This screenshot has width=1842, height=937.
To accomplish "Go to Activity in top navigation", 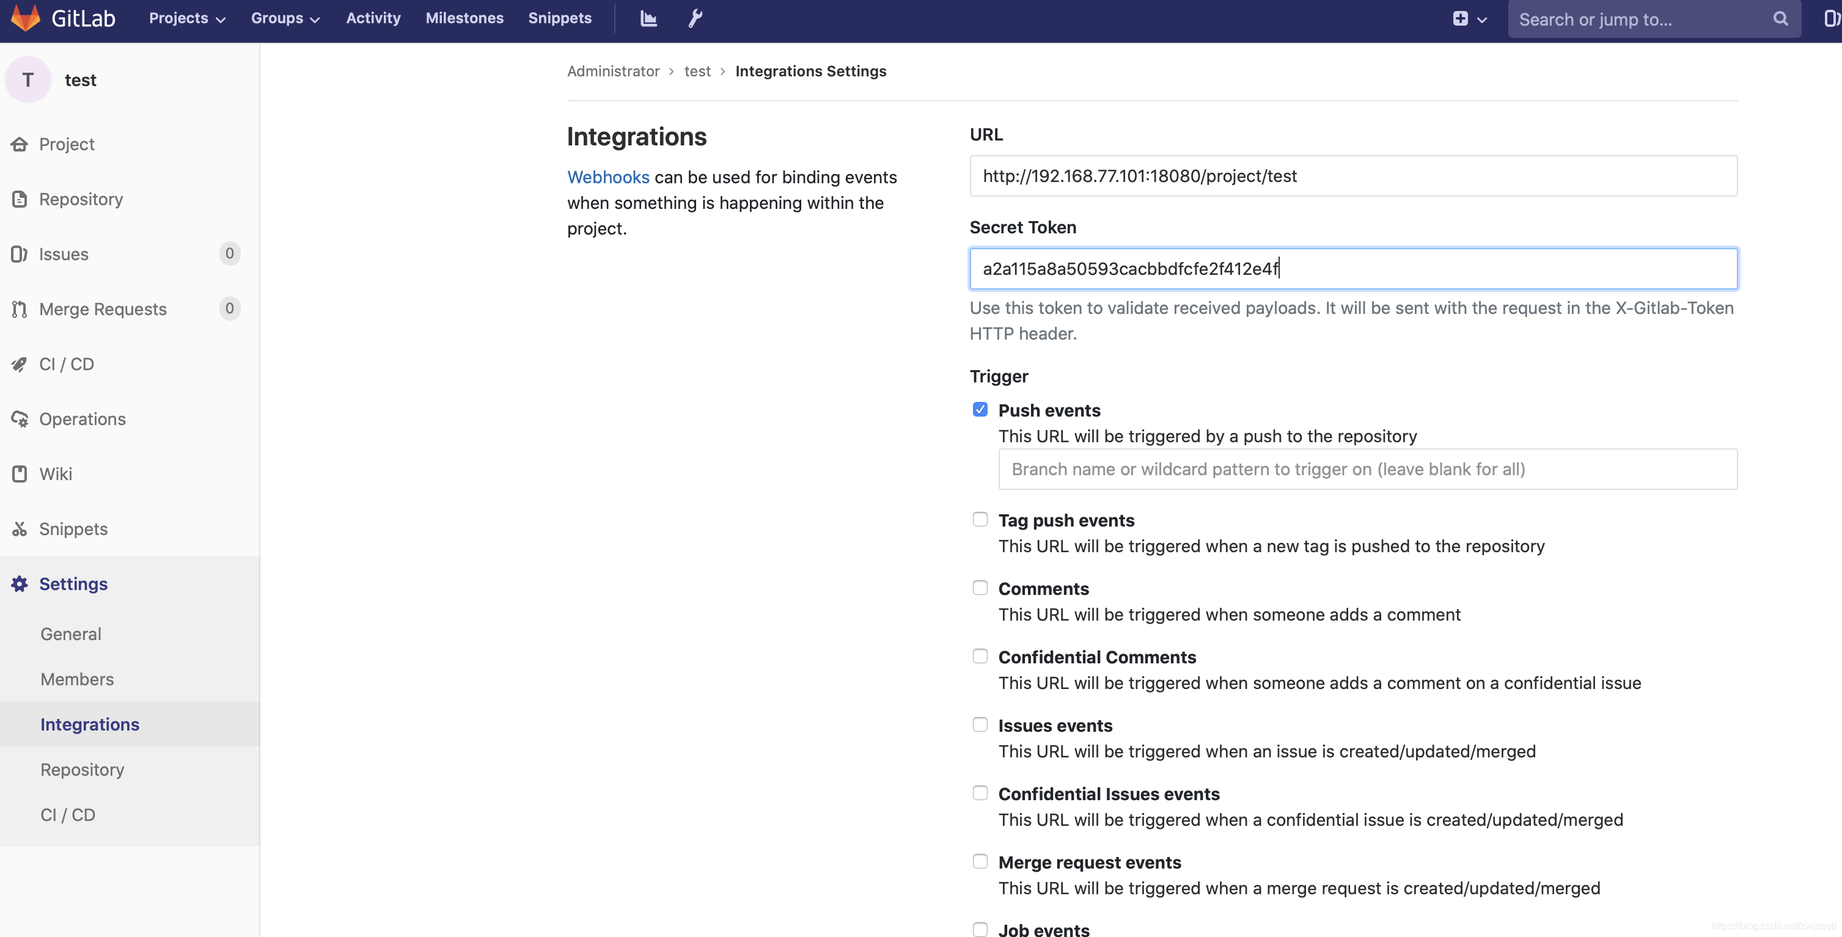I will tap(373, 18).
